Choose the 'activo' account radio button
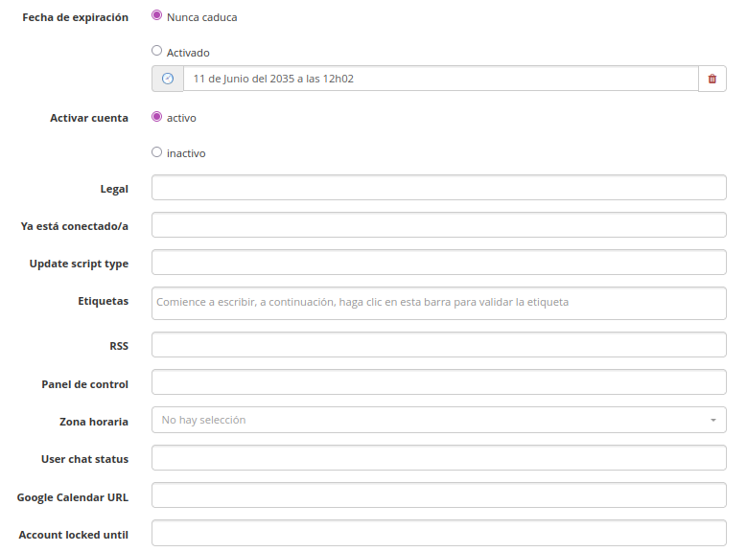 [157, 117]
